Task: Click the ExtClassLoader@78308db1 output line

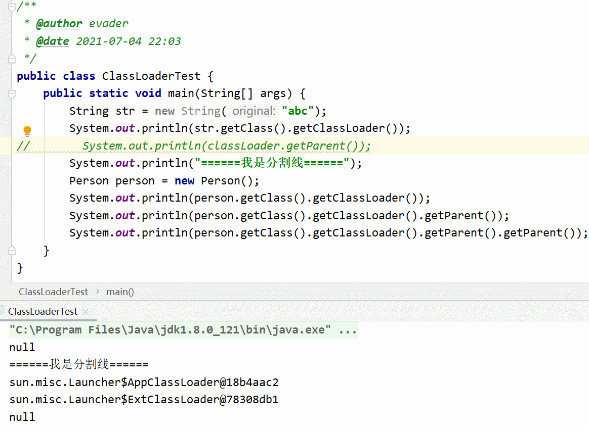Action: tap(144, 400)
